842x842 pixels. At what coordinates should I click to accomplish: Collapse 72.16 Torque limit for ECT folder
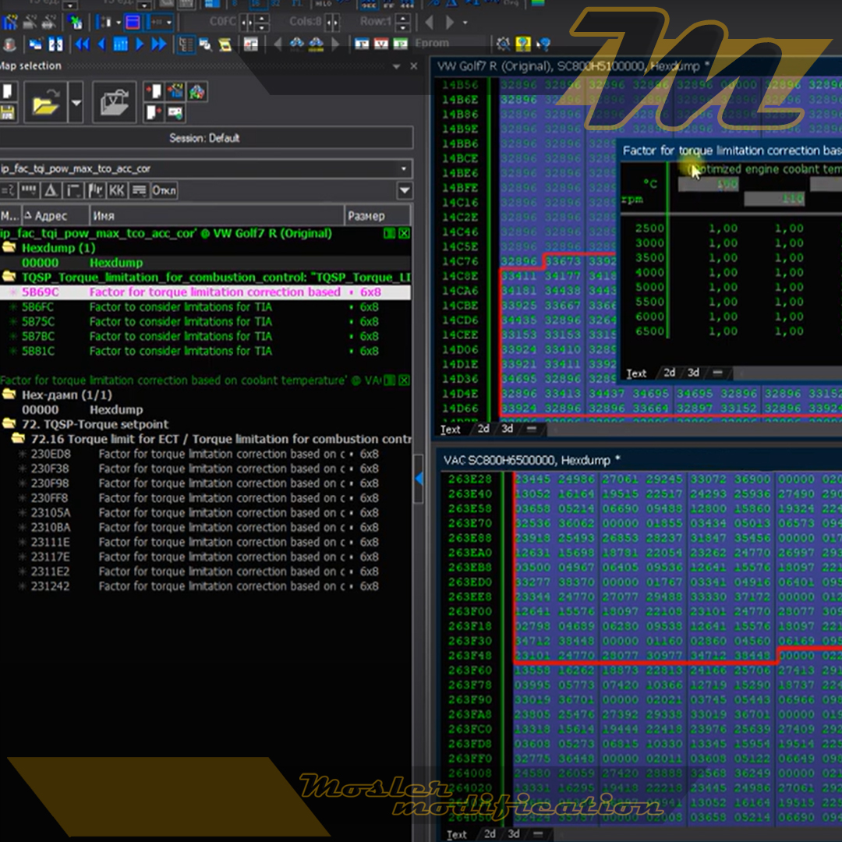coord(18,439)
